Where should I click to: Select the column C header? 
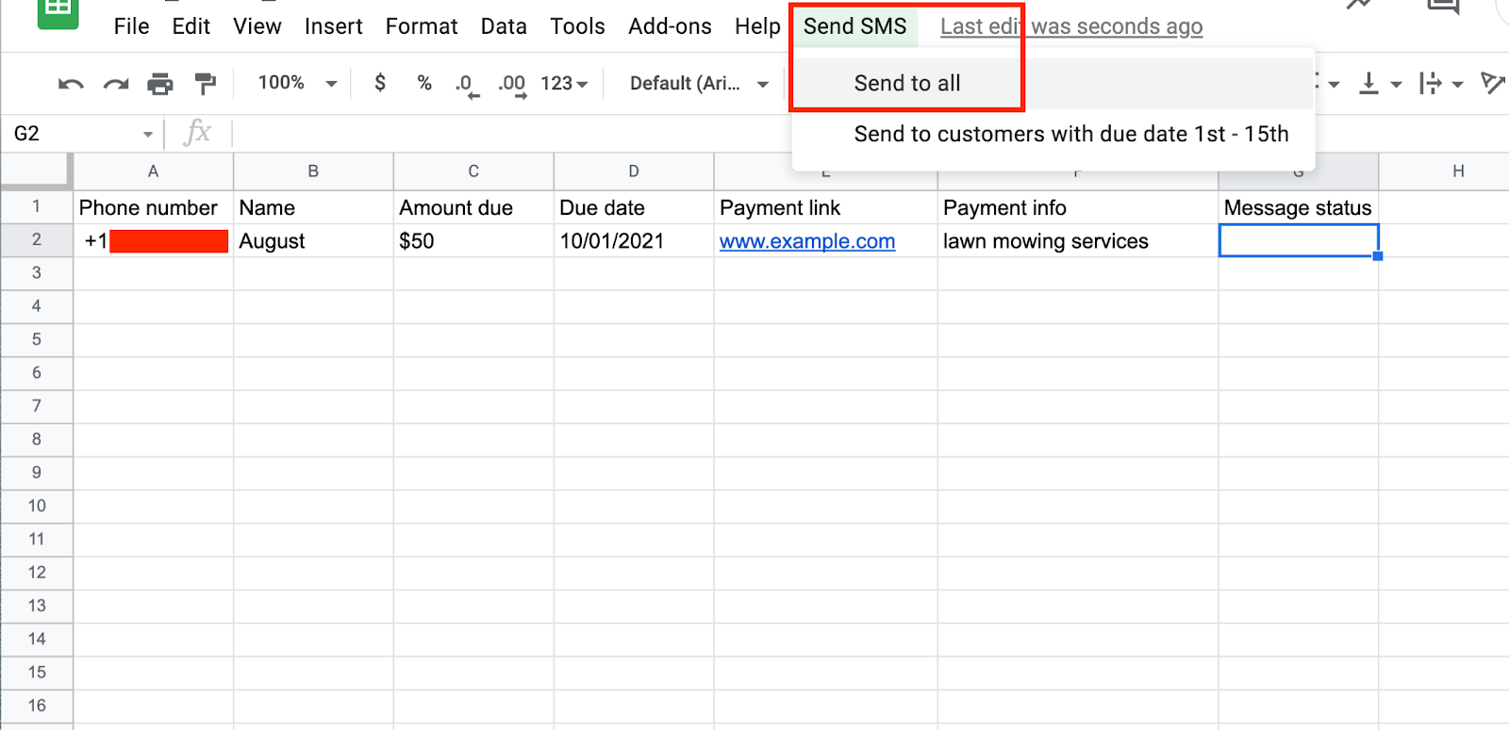pos(473,171)
